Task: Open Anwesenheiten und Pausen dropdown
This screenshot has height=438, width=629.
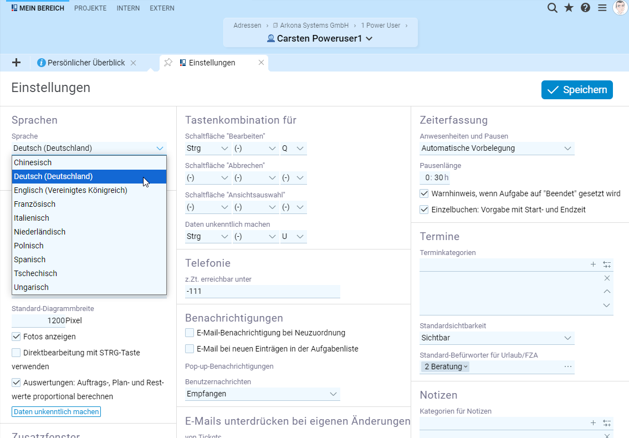Action: (497, 148)
